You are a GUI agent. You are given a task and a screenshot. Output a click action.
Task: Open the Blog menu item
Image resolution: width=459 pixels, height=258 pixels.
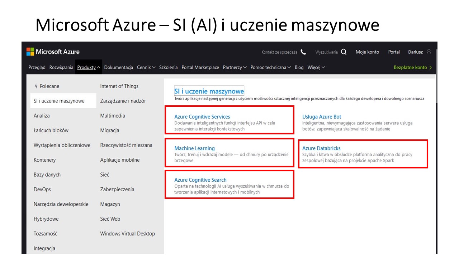pyautogui.click(x=299, y=67)
